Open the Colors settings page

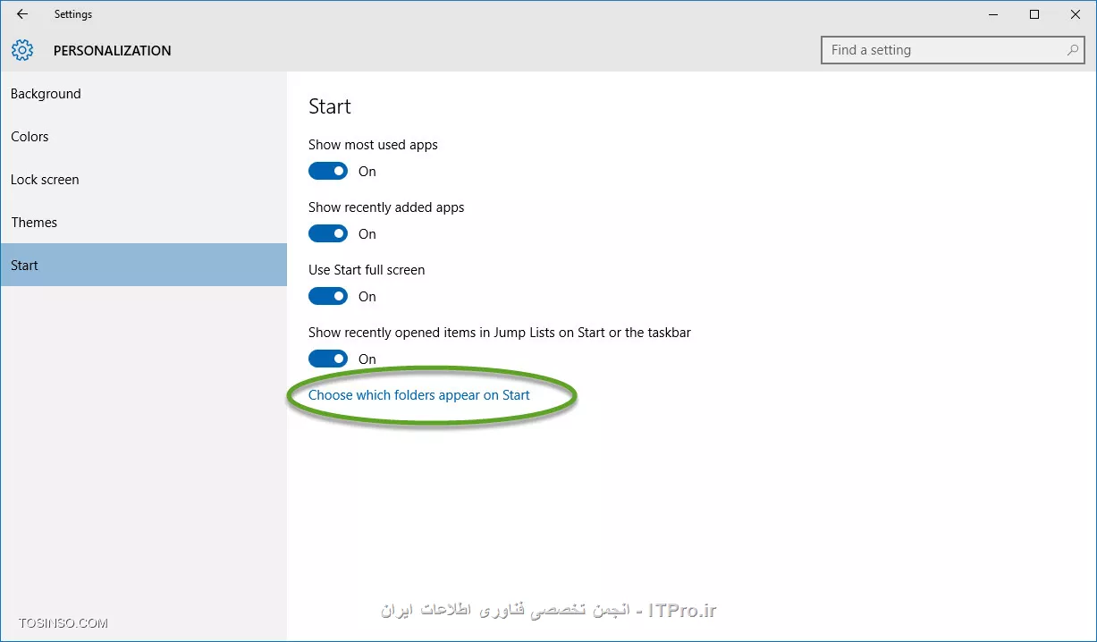pyautogui.click(x=30, y=136)
